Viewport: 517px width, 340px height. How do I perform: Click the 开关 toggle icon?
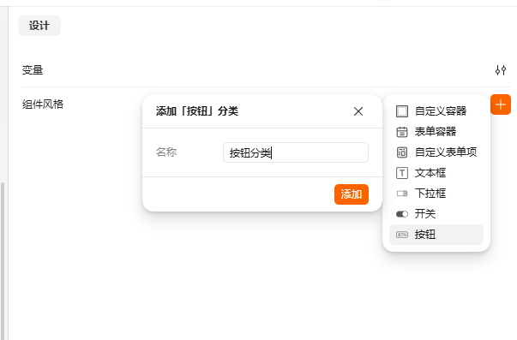click(x=402, y=214)
